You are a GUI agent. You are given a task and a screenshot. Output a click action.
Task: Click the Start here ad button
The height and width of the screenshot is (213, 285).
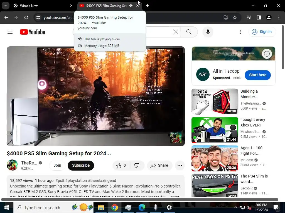[x=257, y=75]
